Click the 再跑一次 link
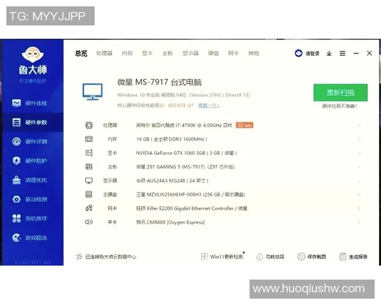381x305 pixels. tap(209, 105)
